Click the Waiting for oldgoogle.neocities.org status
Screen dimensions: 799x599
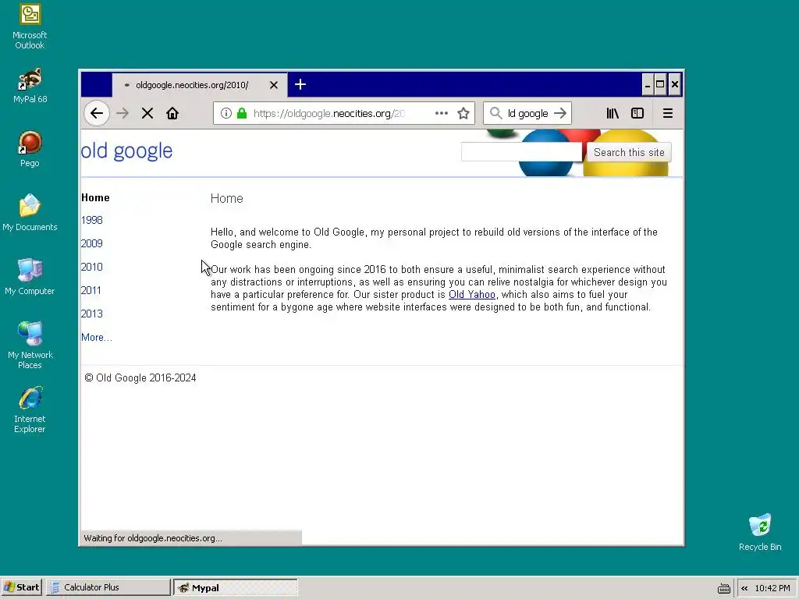coord(153,538)
